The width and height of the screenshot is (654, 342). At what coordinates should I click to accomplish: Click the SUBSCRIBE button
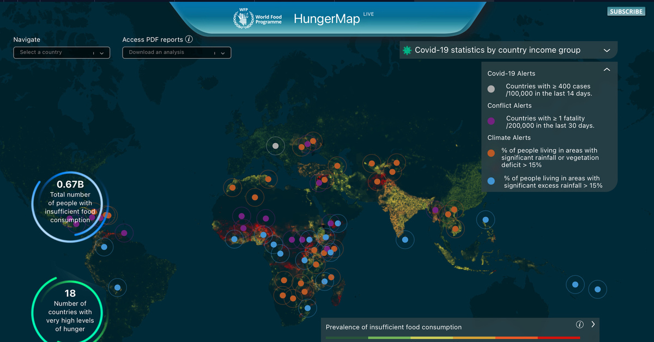[x=626, y=11]
